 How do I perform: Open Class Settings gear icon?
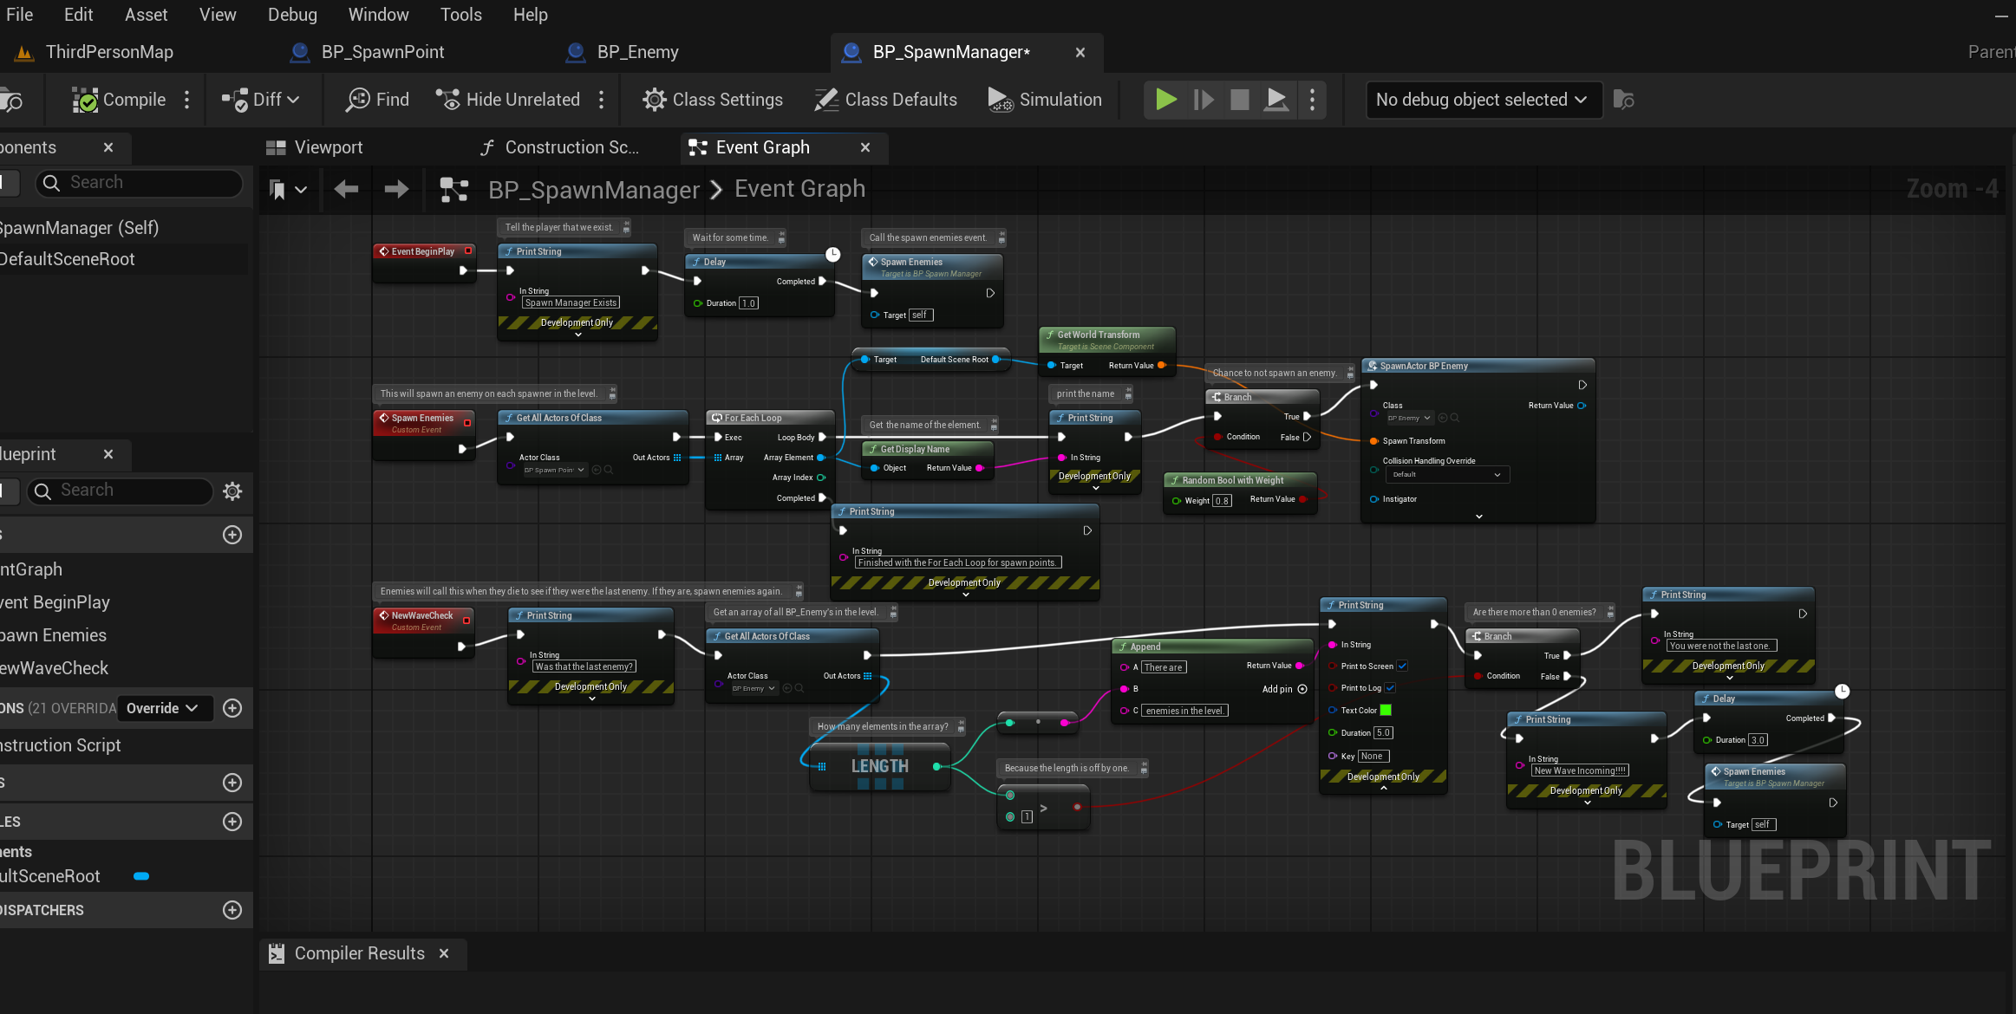654,100
